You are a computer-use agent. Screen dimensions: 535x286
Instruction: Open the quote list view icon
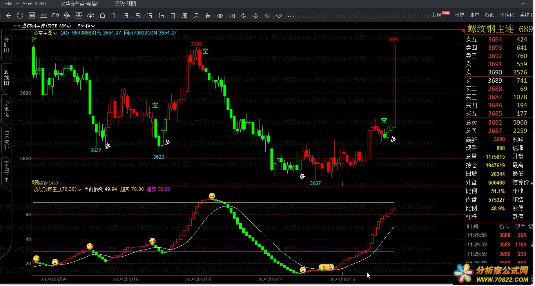pos(32,16)
